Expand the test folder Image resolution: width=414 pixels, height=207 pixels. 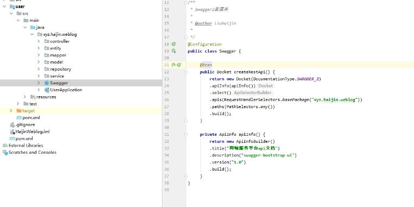[18, 104]
